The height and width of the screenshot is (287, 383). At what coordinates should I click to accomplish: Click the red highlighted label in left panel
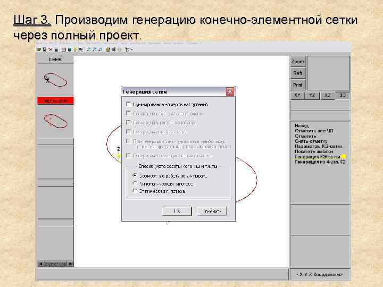pos(55,100)
